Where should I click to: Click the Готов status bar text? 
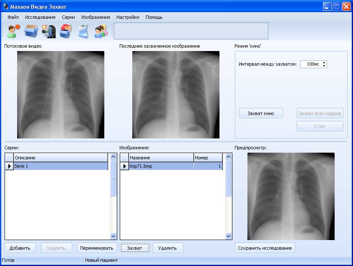pyautogui.click(x=8, y=260)
